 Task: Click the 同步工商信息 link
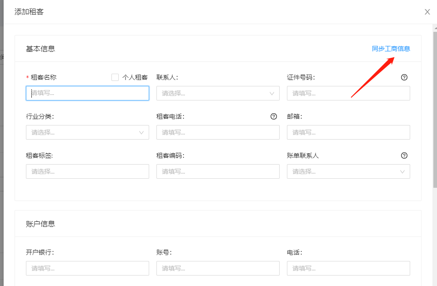[391, 49]
